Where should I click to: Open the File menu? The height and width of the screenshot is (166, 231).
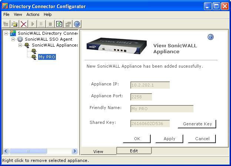coord(6,14)
